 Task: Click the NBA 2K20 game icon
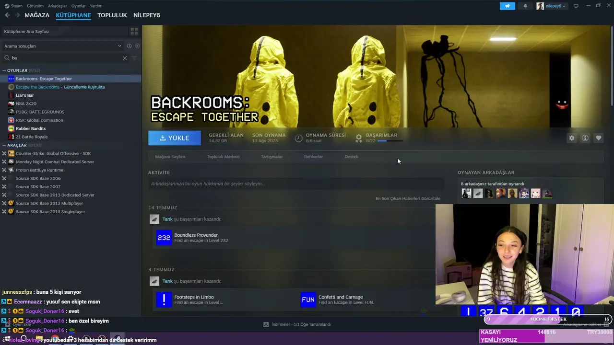(12, 103)
